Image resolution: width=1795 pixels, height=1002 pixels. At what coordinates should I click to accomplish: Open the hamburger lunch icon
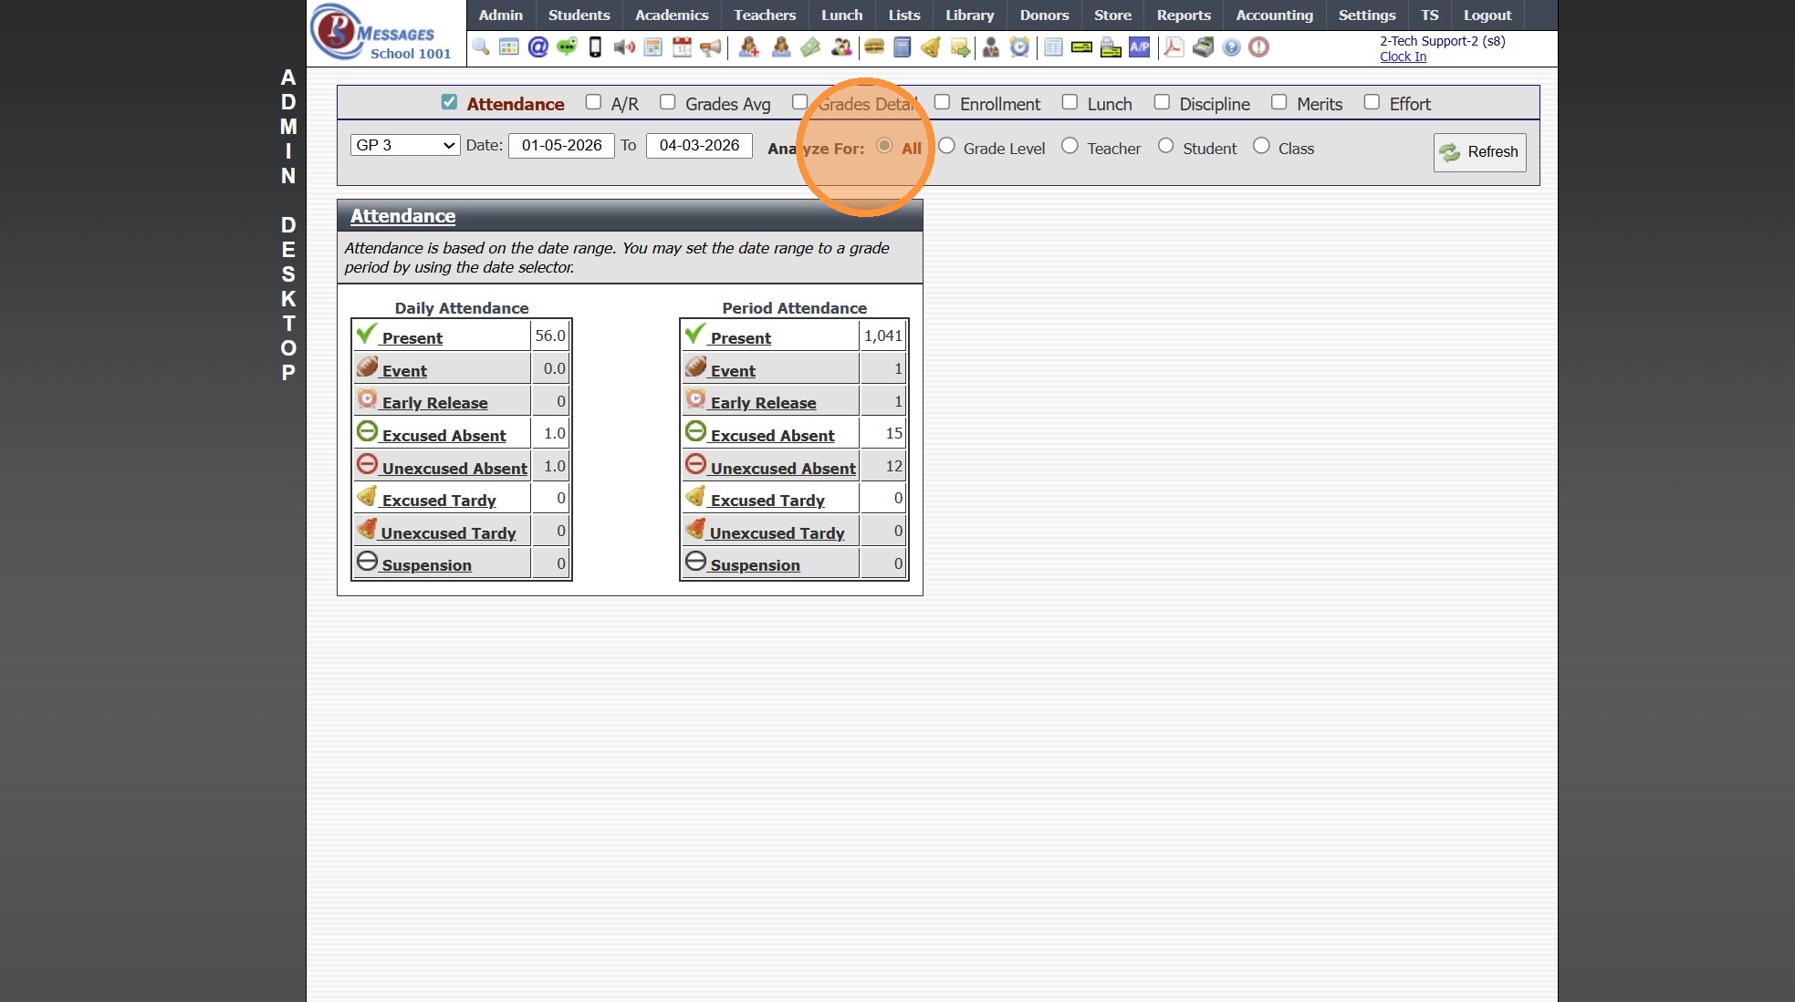point(874,47)
